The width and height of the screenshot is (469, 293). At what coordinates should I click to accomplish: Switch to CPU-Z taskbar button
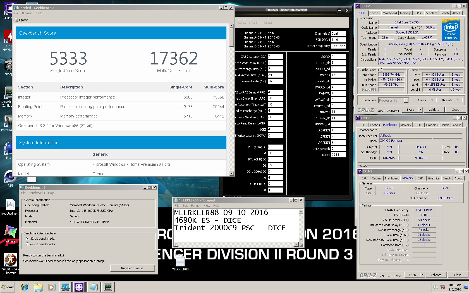pos(79,287)
